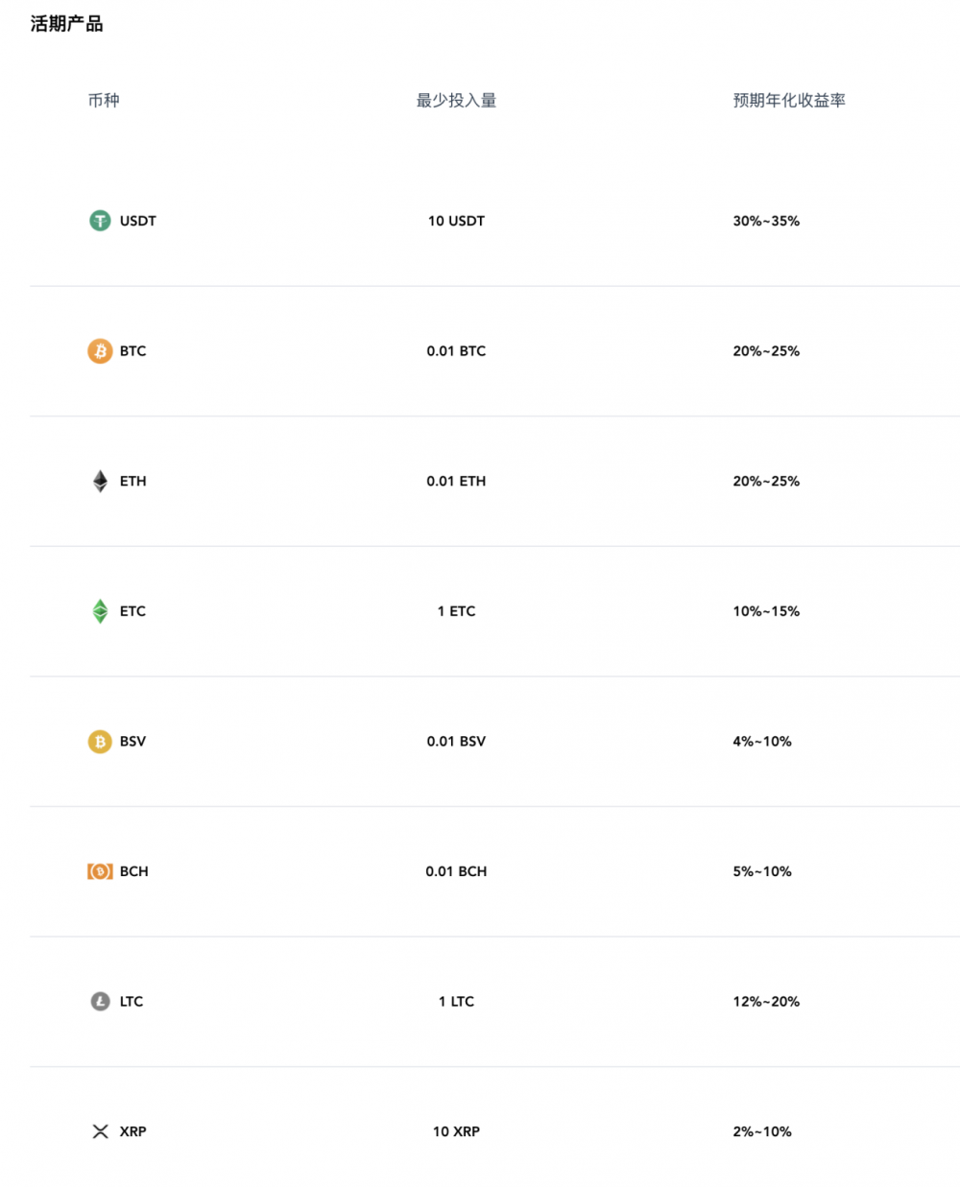Open the BTC product row label
960x1187 pixels.
tap(132, 351)
